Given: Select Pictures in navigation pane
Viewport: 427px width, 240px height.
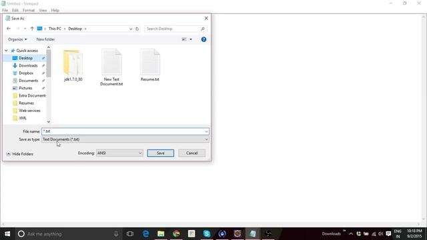Looking at the screenshot, I should [x=25, y=88].
